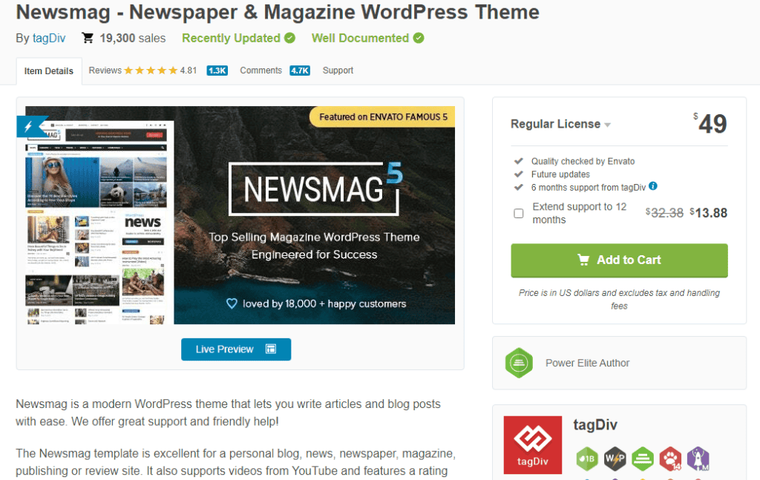Click the cart icon inside Add to Cart
760x480 pixels.
[x=583, y=260]
